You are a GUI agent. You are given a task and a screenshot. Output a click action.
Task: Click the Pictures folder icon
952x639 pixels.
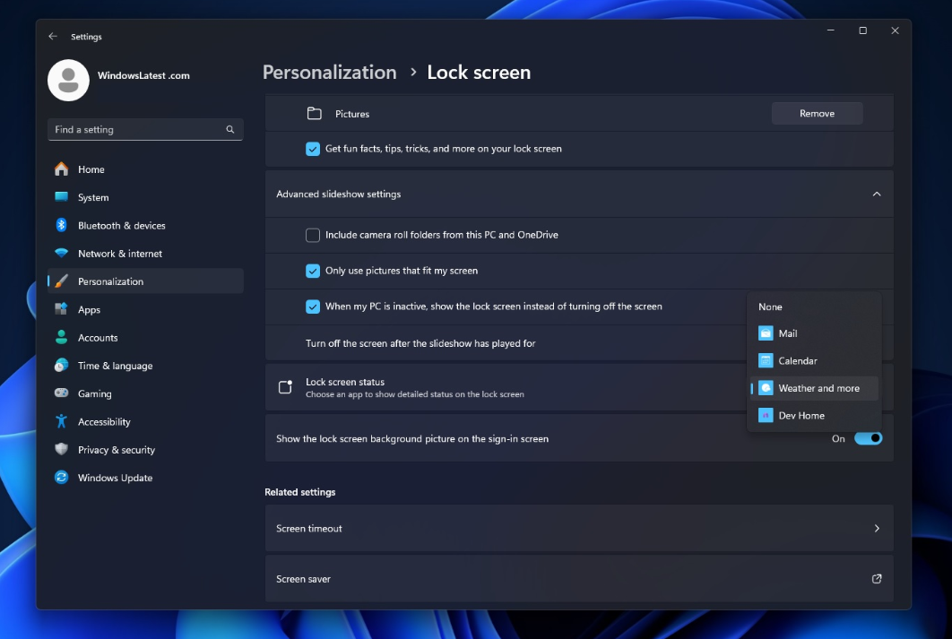314,114
